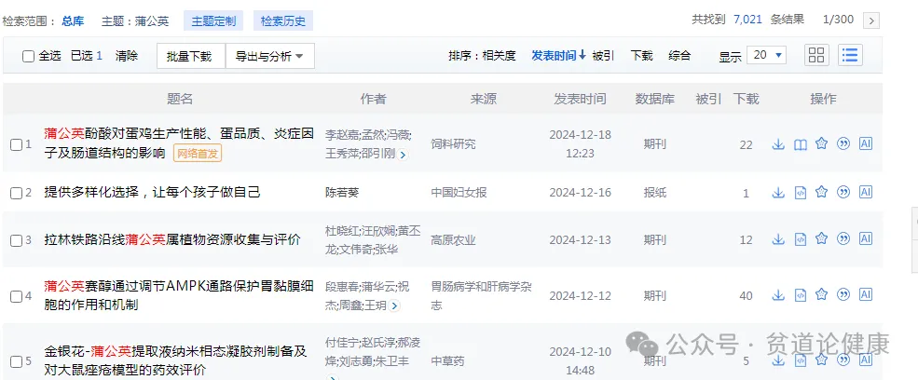
Task: Open source 中草药
Action: tap(447, 360)
